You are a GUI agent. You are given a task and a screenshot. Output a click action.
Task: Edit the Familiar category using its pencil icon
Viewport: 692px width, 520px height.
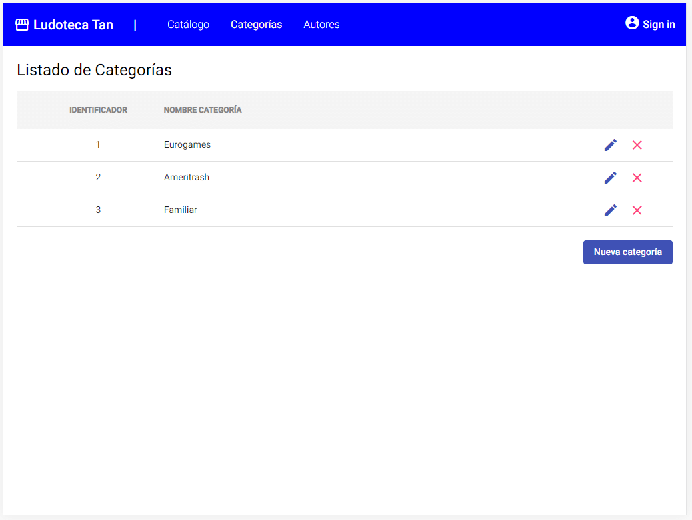610,210
